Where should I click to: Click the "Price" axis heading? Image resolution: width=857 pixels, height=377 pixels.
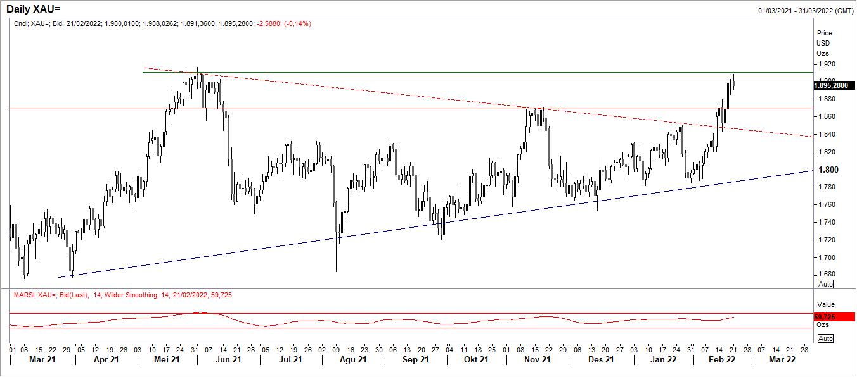(825, 33)
